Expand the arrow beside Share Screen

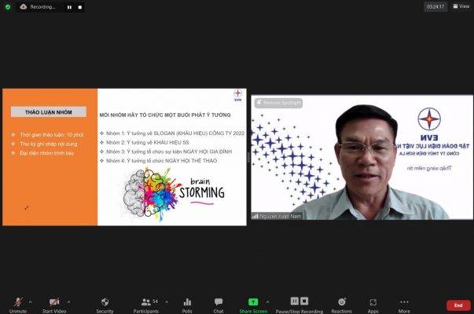click(x=267, y=301)
